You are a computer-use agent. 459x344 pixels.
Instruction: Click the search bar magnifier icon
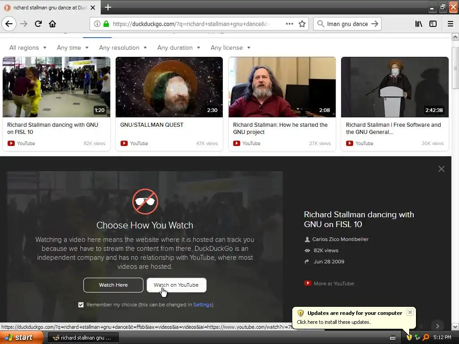pos(321,24)
